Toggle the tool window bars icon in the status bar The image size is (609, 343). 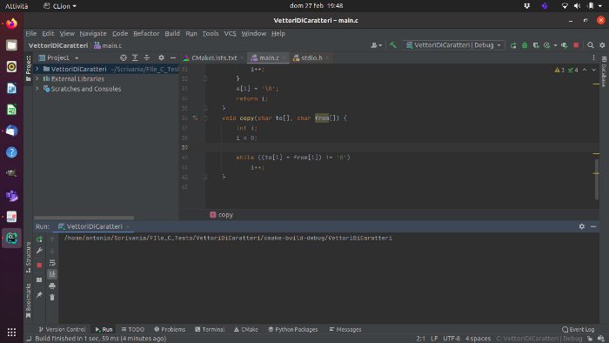click(x=29, y=339)
